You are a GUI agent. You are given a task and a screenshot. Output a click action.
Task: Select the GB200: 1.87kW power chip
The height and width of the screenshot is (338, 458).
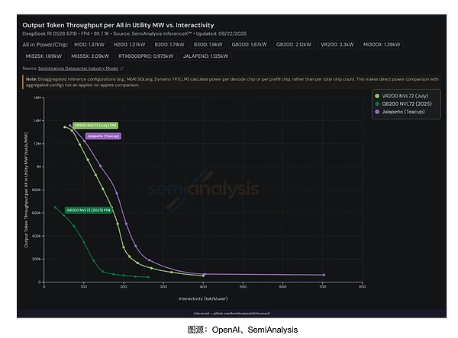(x=249, y=45)
